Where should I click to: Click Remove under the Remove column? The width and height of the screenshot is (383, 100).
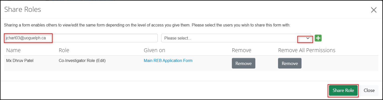(243, 63)
